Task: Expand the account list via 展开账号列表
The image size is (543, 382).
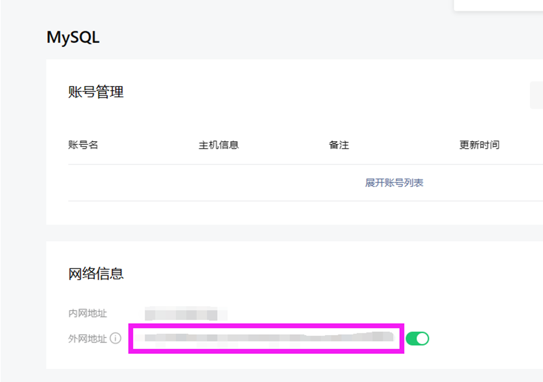Action: [394, 183]
